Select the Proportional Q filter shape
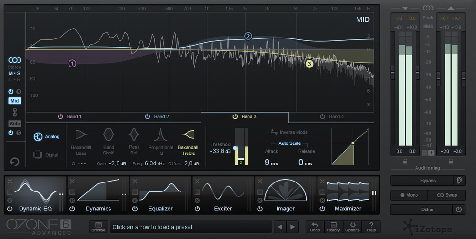Screen dimensions: 476x239 160,142
